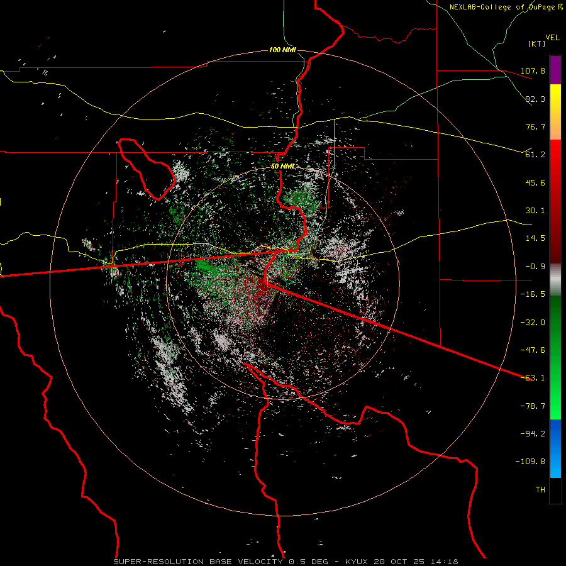Click the NEXLAB-College of DuPage credit text
Screen dimensions: 566x566
502,7
